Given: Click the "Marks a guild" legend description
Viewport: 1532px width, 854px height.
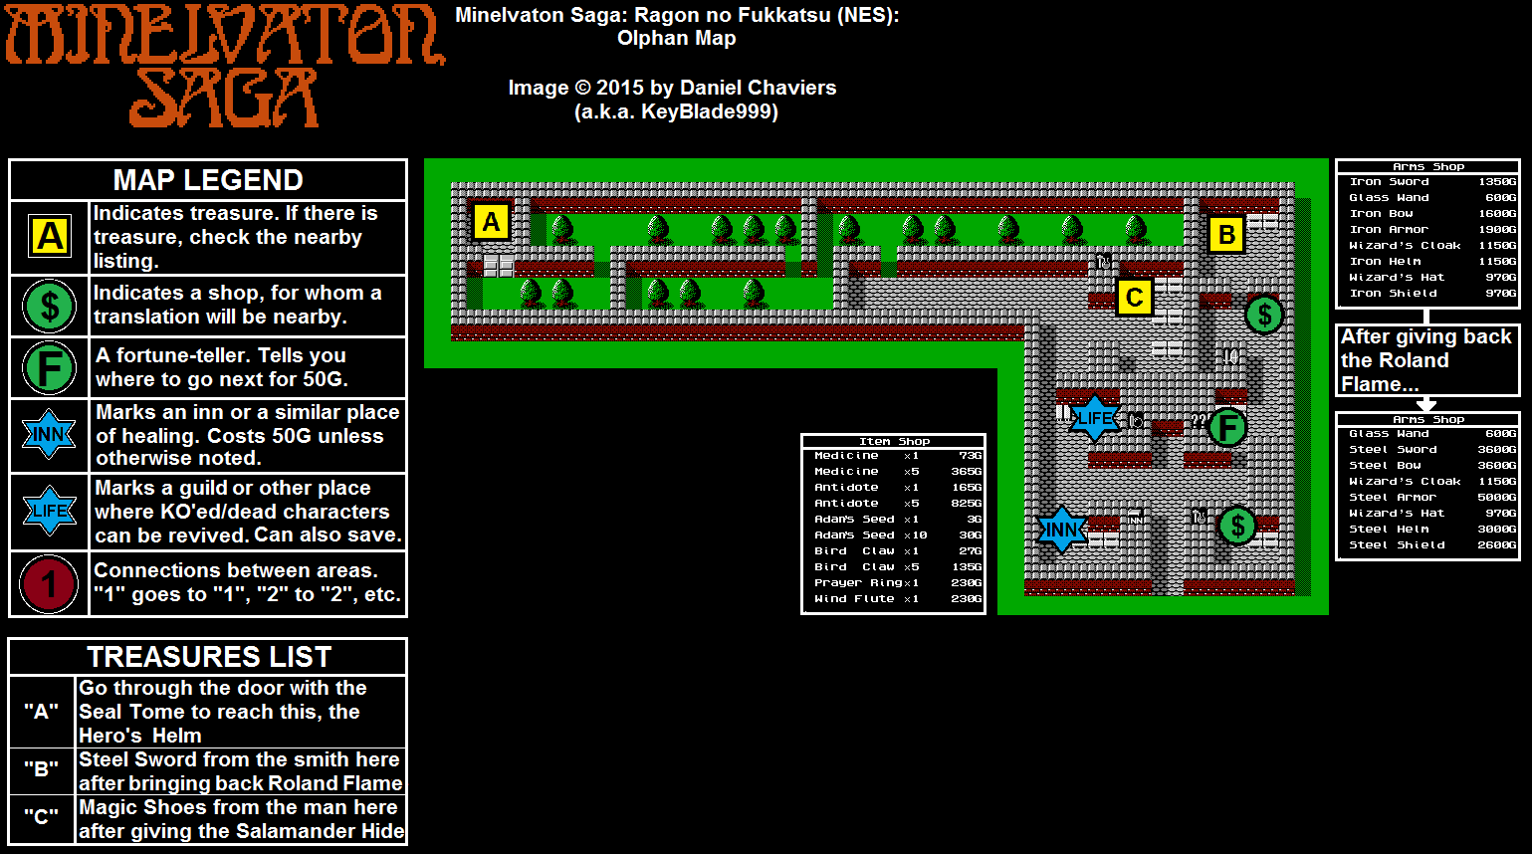Looking at the screenshot, I should pyautogui.click(x=248, y=512).
